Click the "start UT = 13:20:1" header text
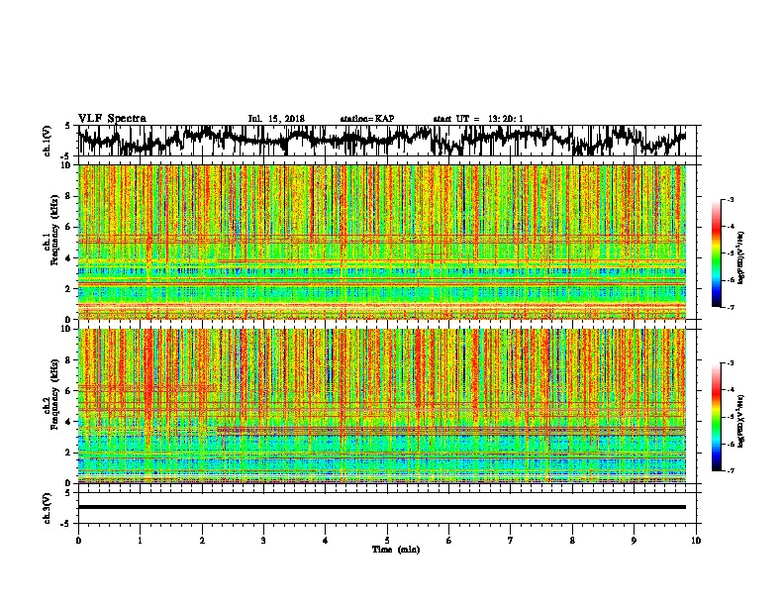The image size is (784, 606). tap(478, 119)
